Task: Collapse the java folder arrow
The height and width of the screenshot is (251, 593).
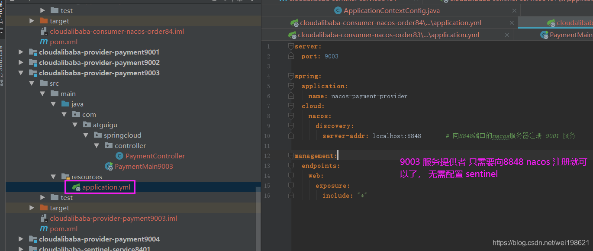Action: [54, 104]
